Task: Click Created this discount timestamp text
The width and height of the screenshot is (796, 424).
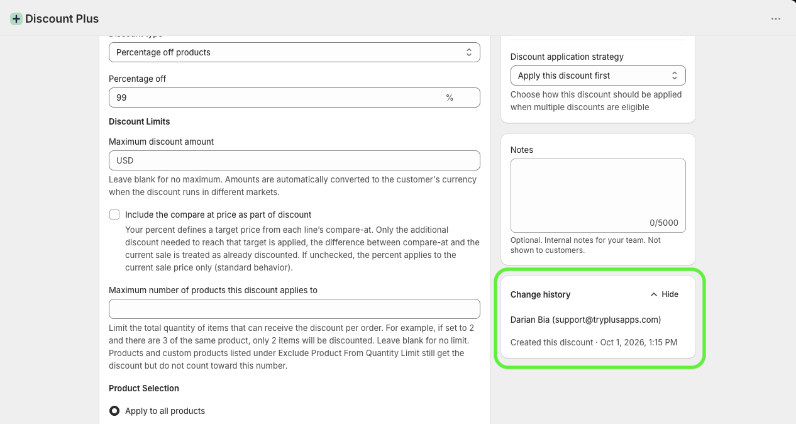Action: point(594,342)
